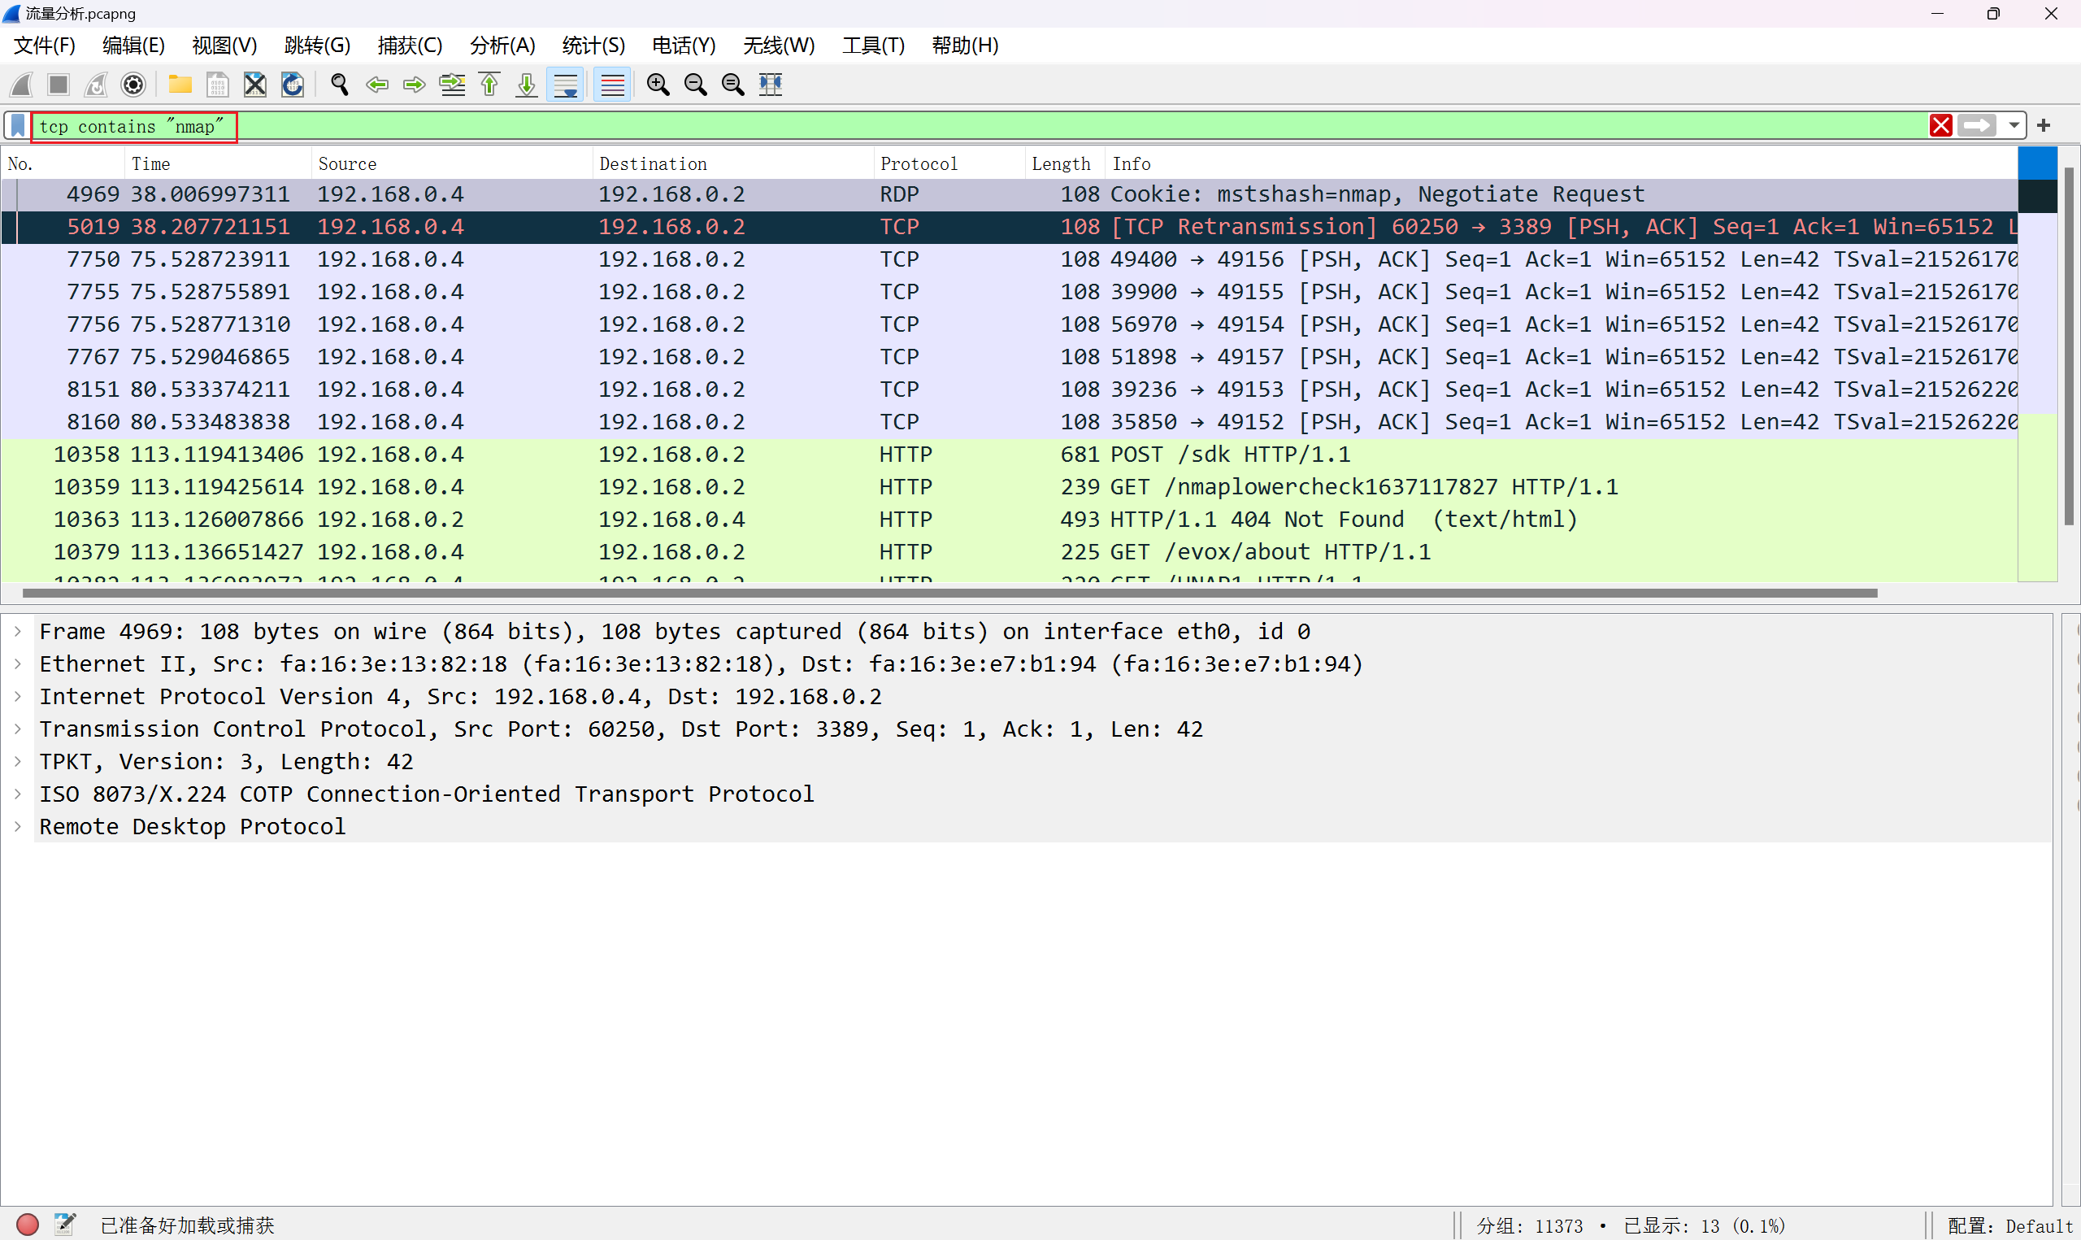Sort by Protocol column header
Viewport: 2081px width, 1240px height.
pos(949,163)
